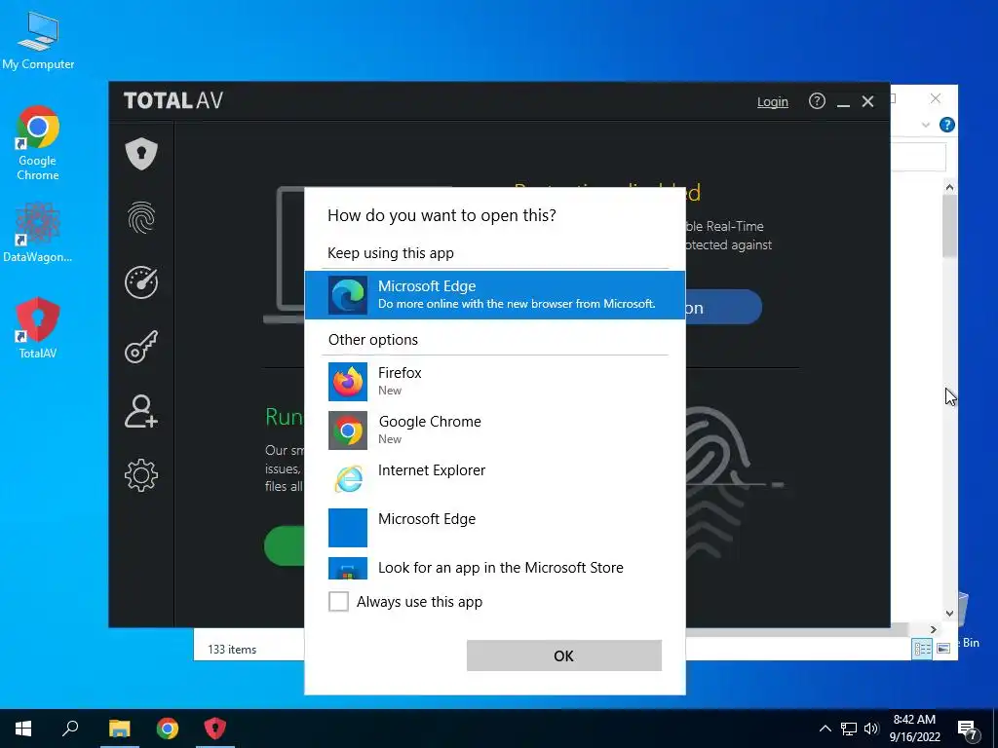
Task: Expand the ribbon chevron in File Explorer
Action: point(926,126)
